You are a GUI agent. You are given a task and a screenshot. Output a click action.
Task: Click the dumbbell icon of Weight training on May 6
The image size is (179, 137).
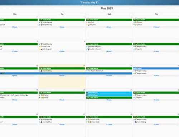(x=42, y=44)
